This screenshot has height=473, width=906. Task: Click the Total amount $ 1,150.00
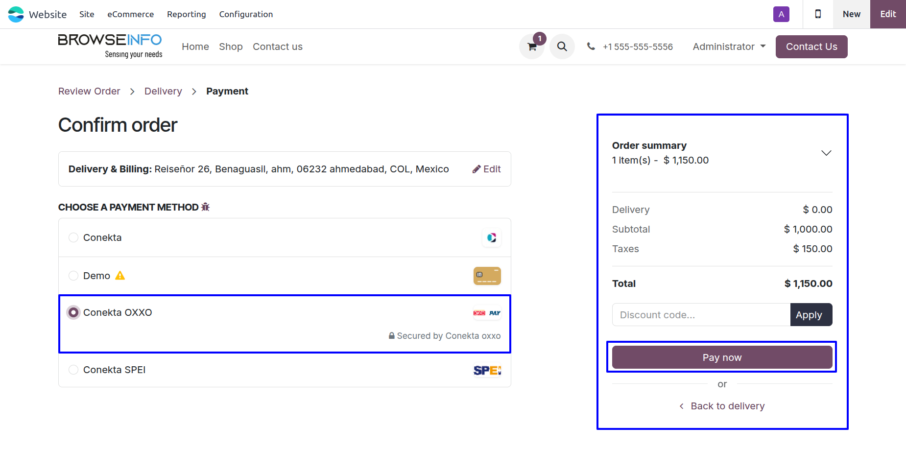coord(809,284)
